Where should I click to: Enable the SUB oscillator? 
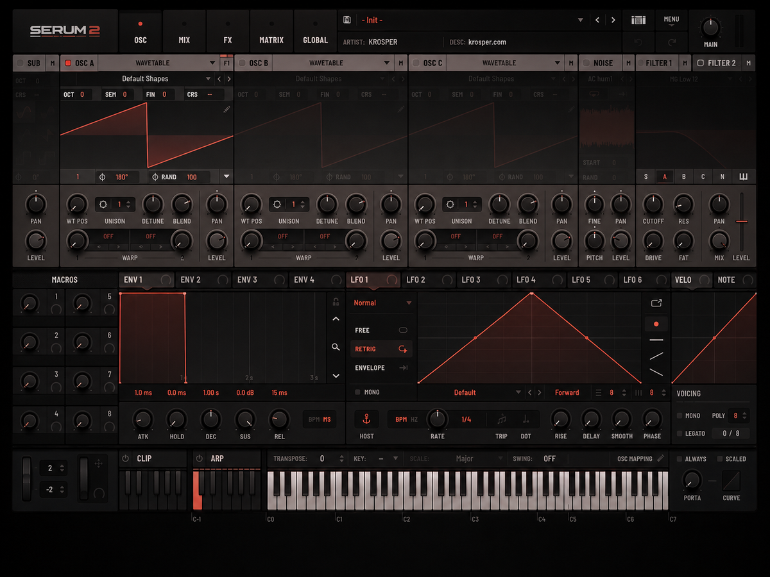click(x=20, y=63)
